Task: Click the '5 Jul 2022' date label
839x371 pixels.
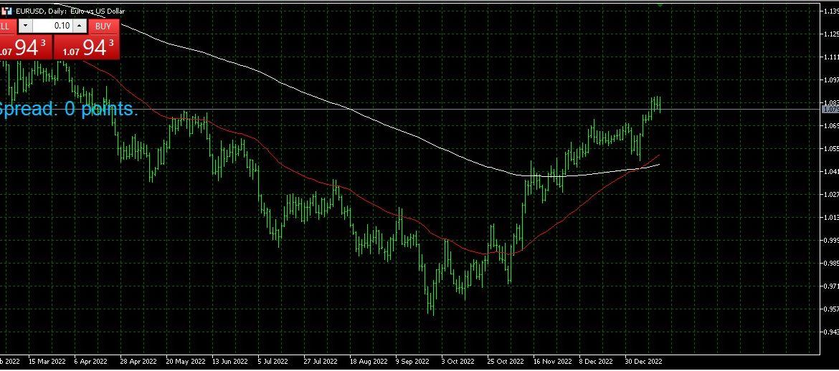Action: click(273, 362)
